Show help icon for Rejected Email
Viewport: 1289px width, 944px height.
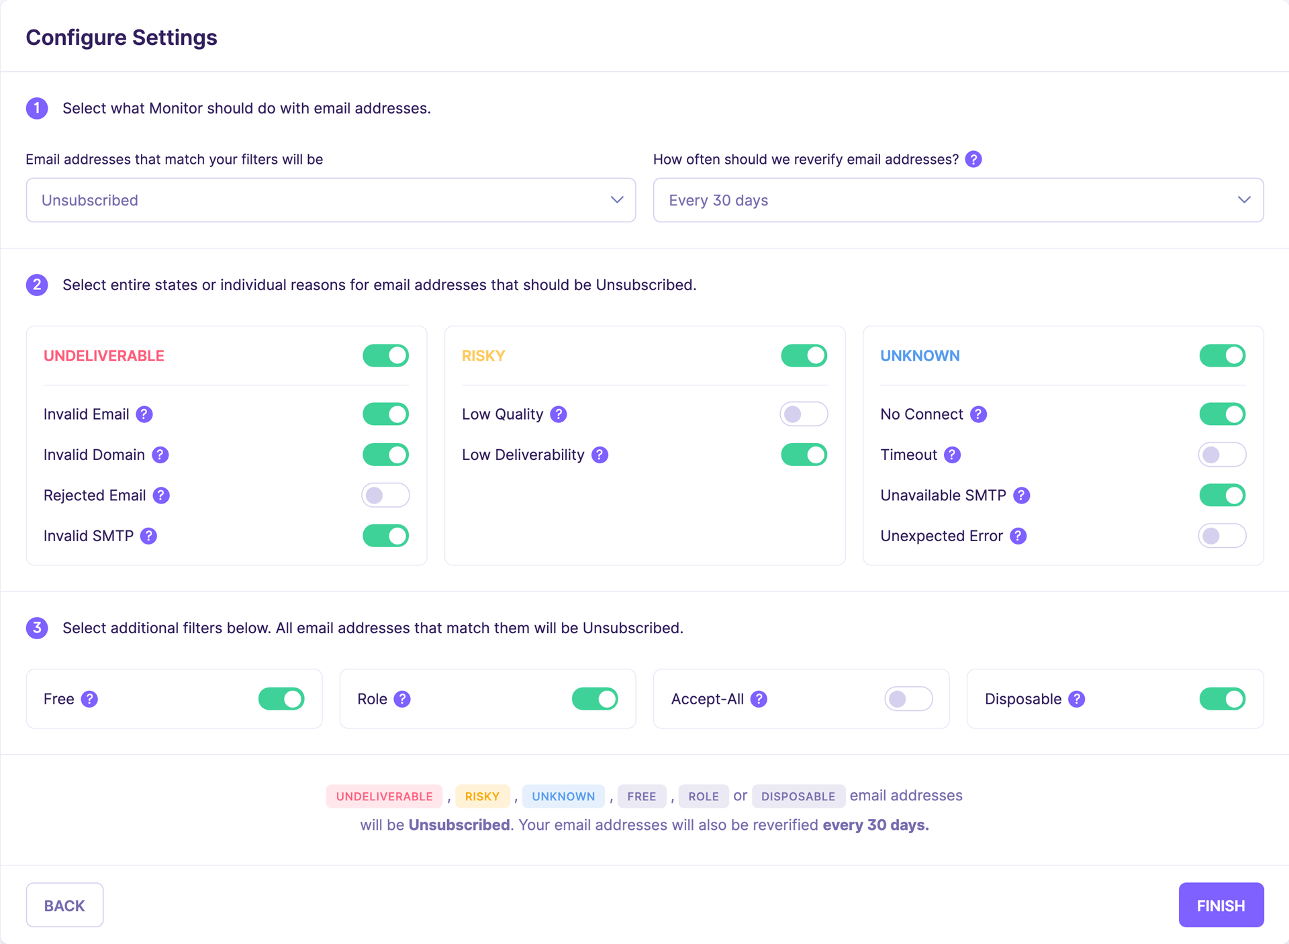point(161,495)
